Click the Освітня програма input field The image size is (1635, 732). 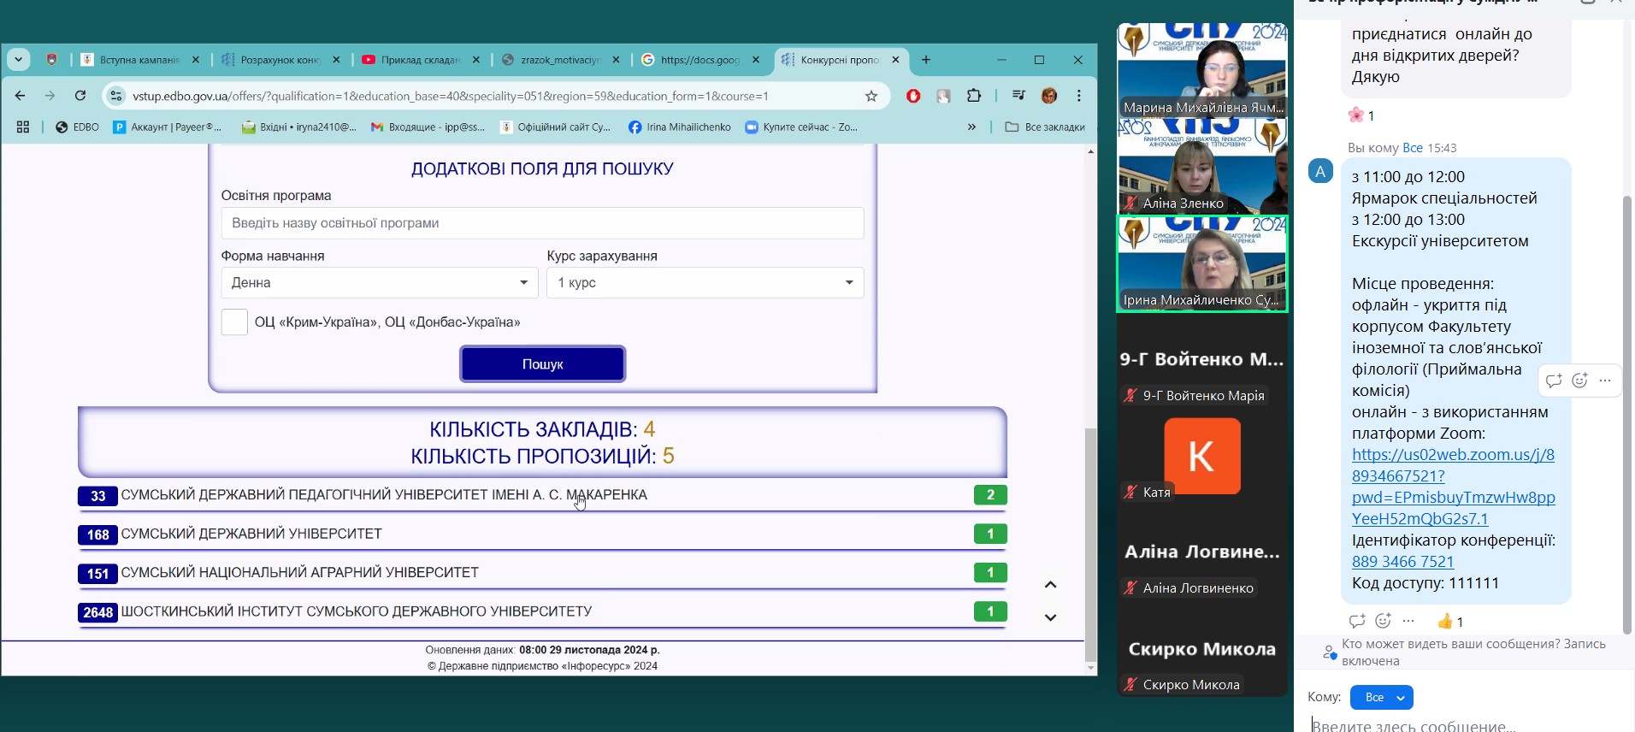pos(542,223)
